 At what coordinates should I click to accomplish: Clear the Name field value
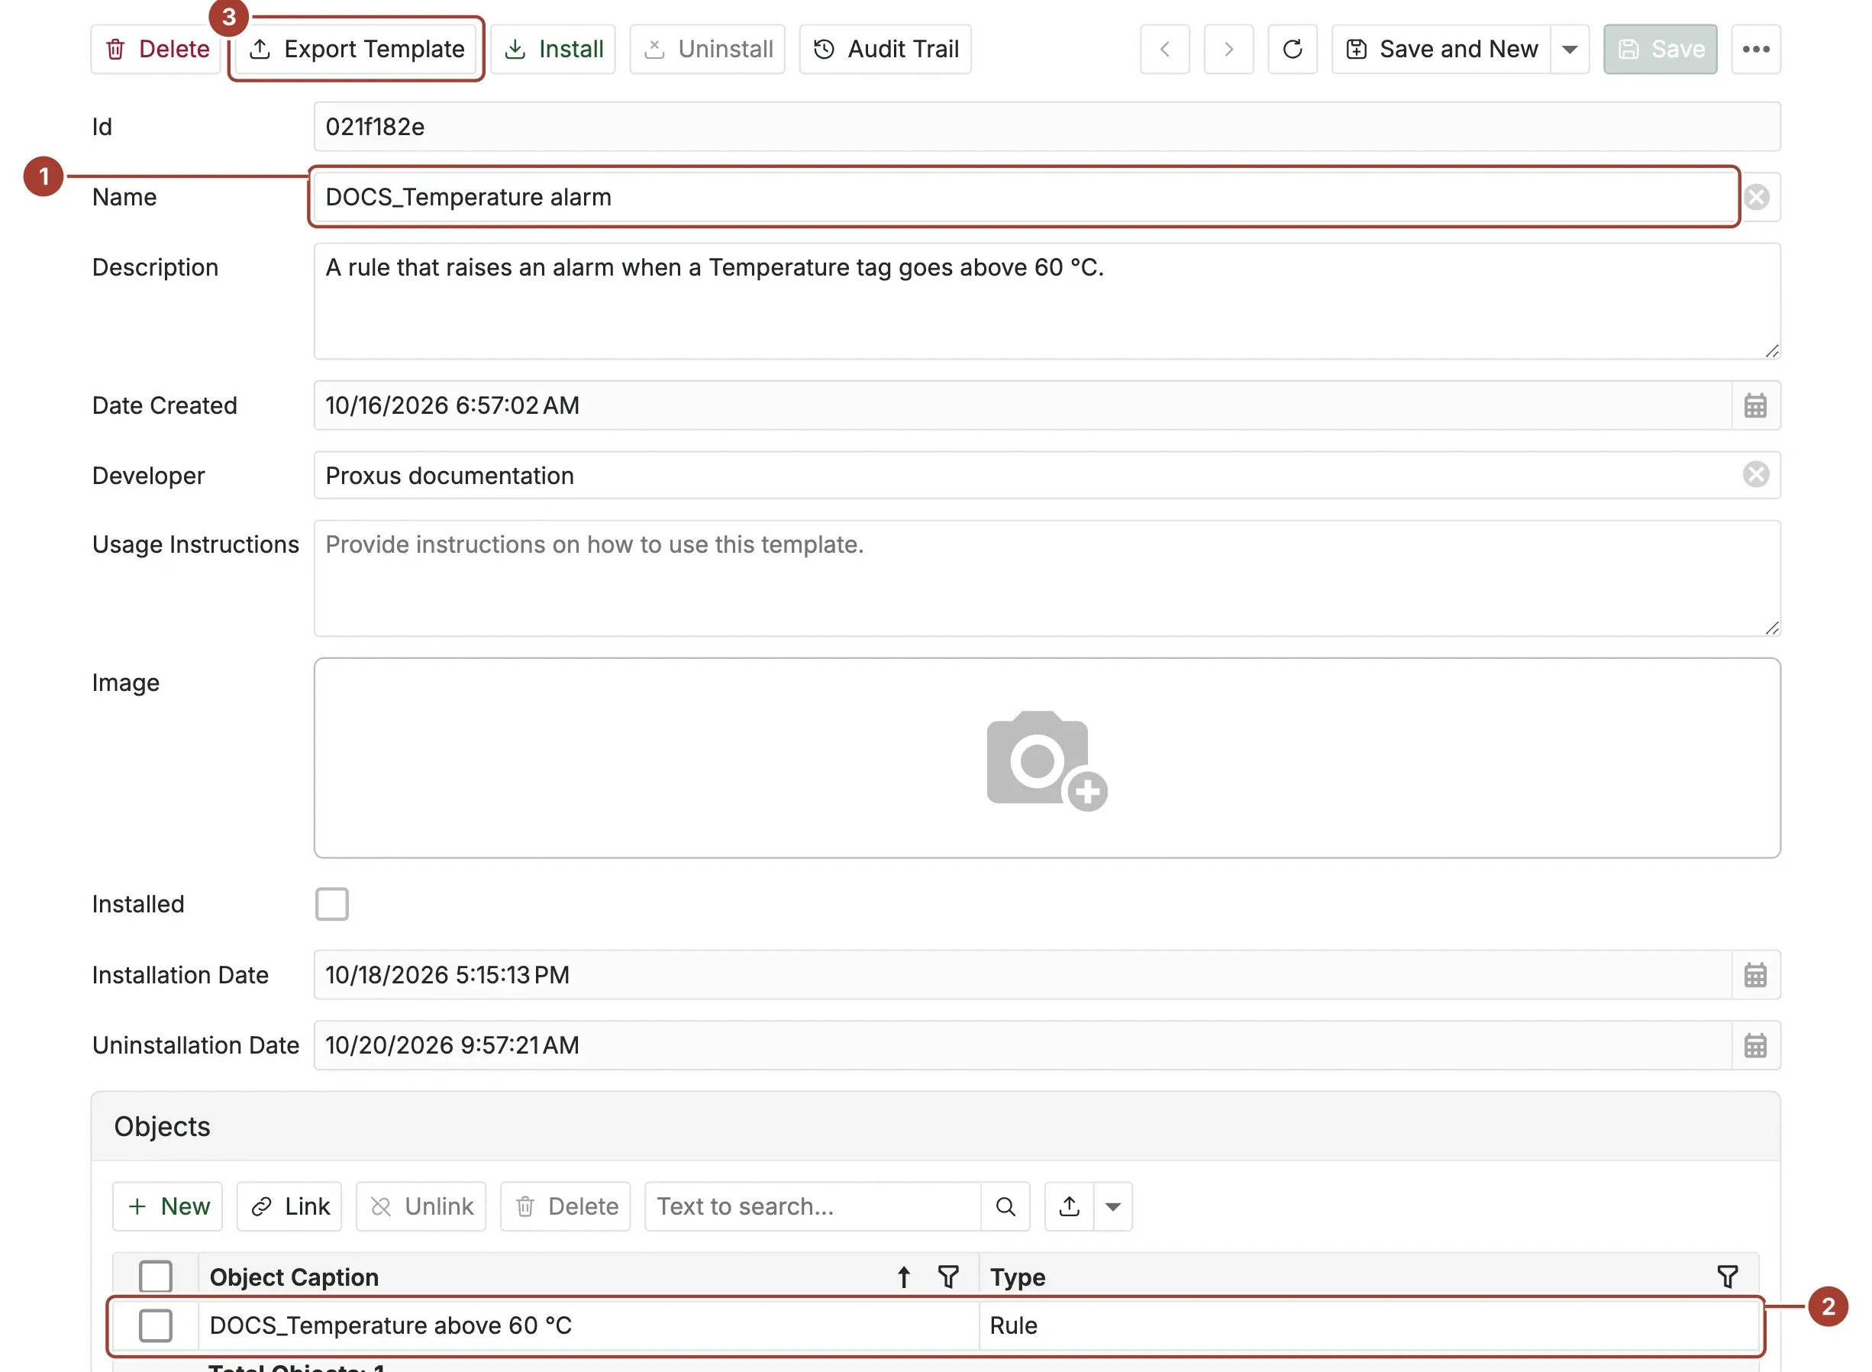pyautogui.click(x=1757, y=197)
